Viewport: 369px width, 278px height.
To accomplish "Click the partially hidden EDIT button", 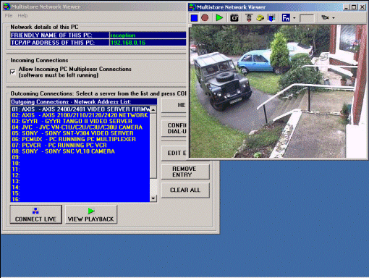I will (x=174, y=153).
